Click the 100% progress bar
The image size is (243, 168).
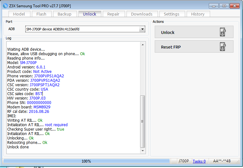(86, 161)
